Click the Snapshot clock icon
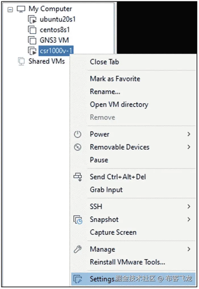Image resolution: width=199 pixels, height=289 pixels. (78, 220)
